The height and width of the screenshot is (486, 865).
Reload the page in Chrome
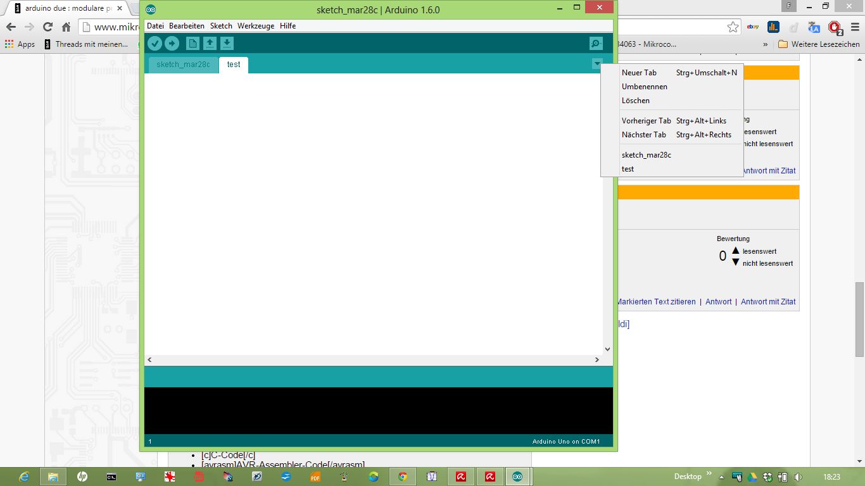coord(47,27)
